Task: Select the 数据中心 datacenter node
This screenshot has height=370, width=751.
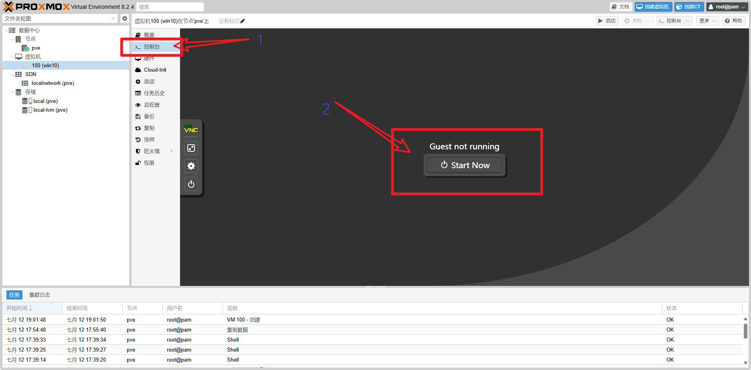Action: (29, 30)
